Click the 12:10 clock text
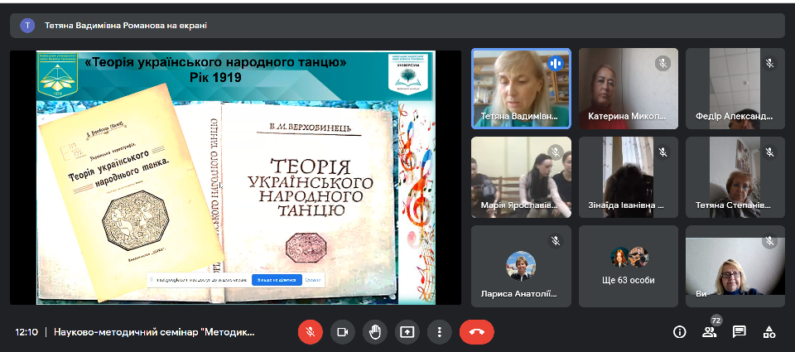795x352 pixels. [x=26, y=333]
